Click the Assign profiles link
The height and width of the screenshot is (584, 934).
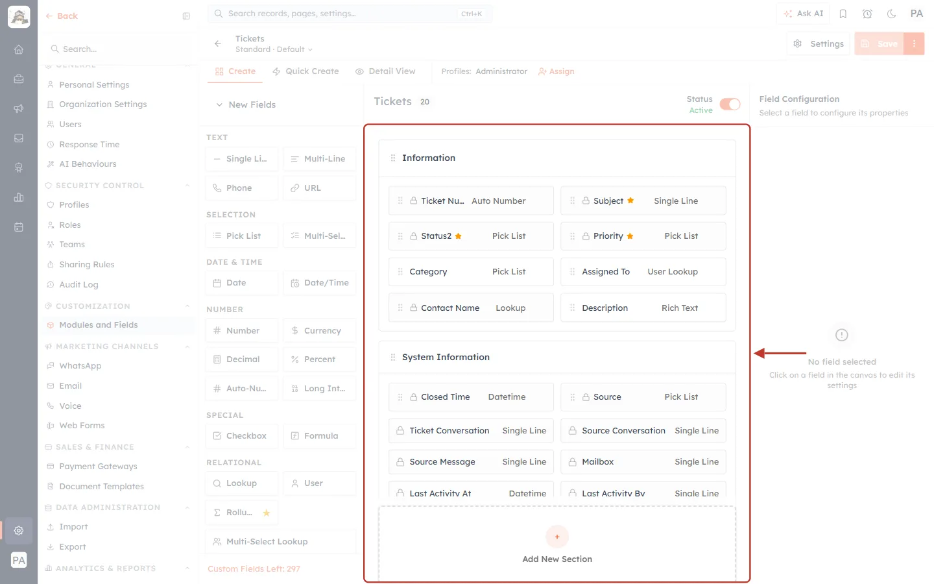click(x=557, y=71)
